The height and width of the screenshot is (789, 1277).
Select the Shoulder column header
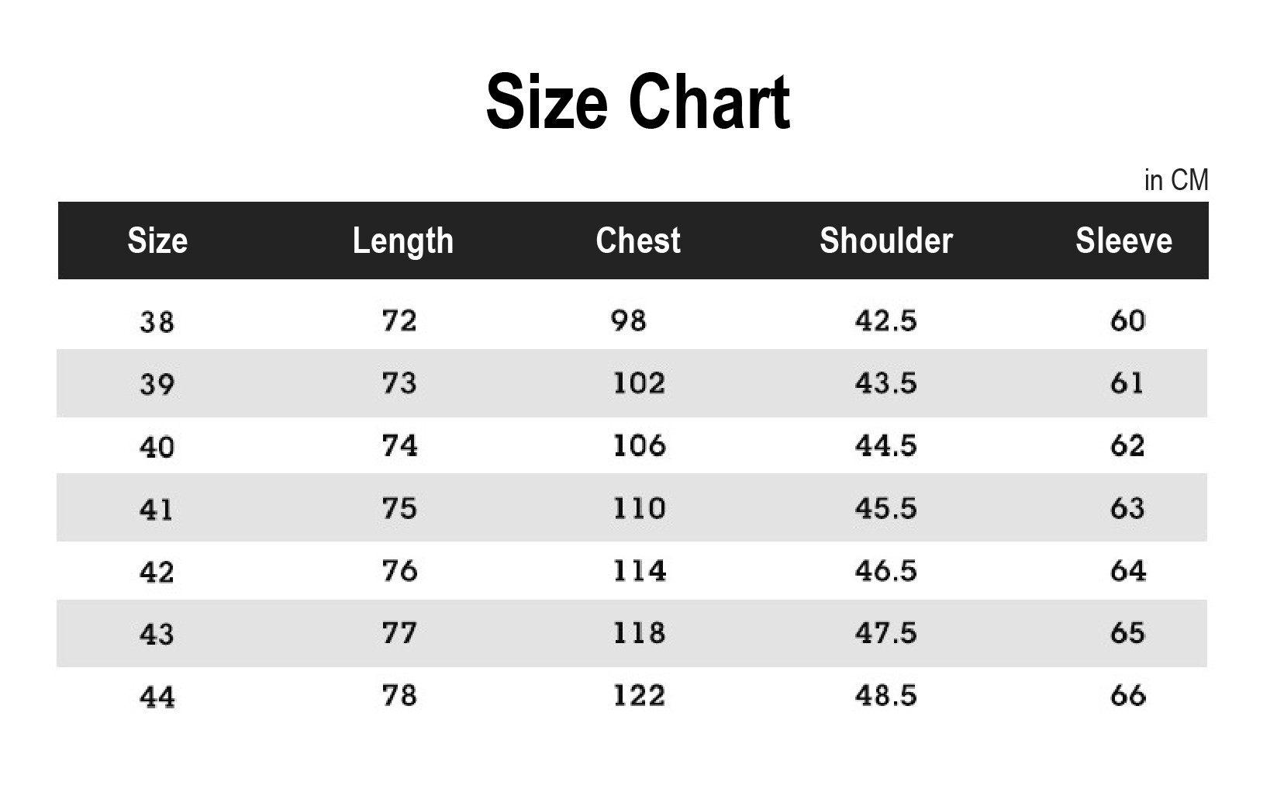coord(886,241)
